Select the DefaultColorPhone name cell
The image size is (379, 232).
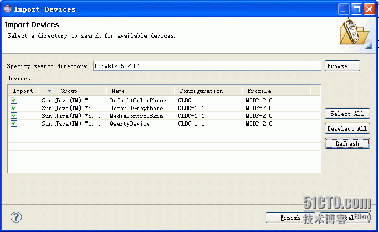click(x=138, y=100)
